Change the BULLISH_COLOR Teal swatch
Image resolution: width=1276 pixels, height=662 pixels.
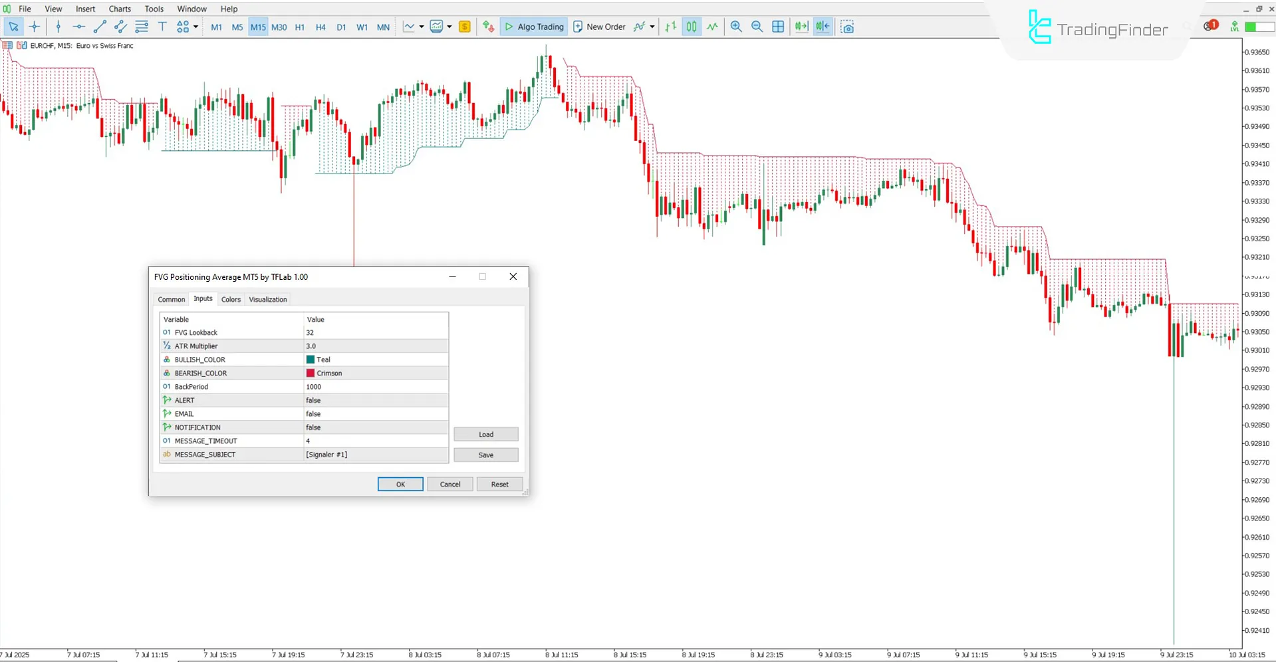coord(311,359)
